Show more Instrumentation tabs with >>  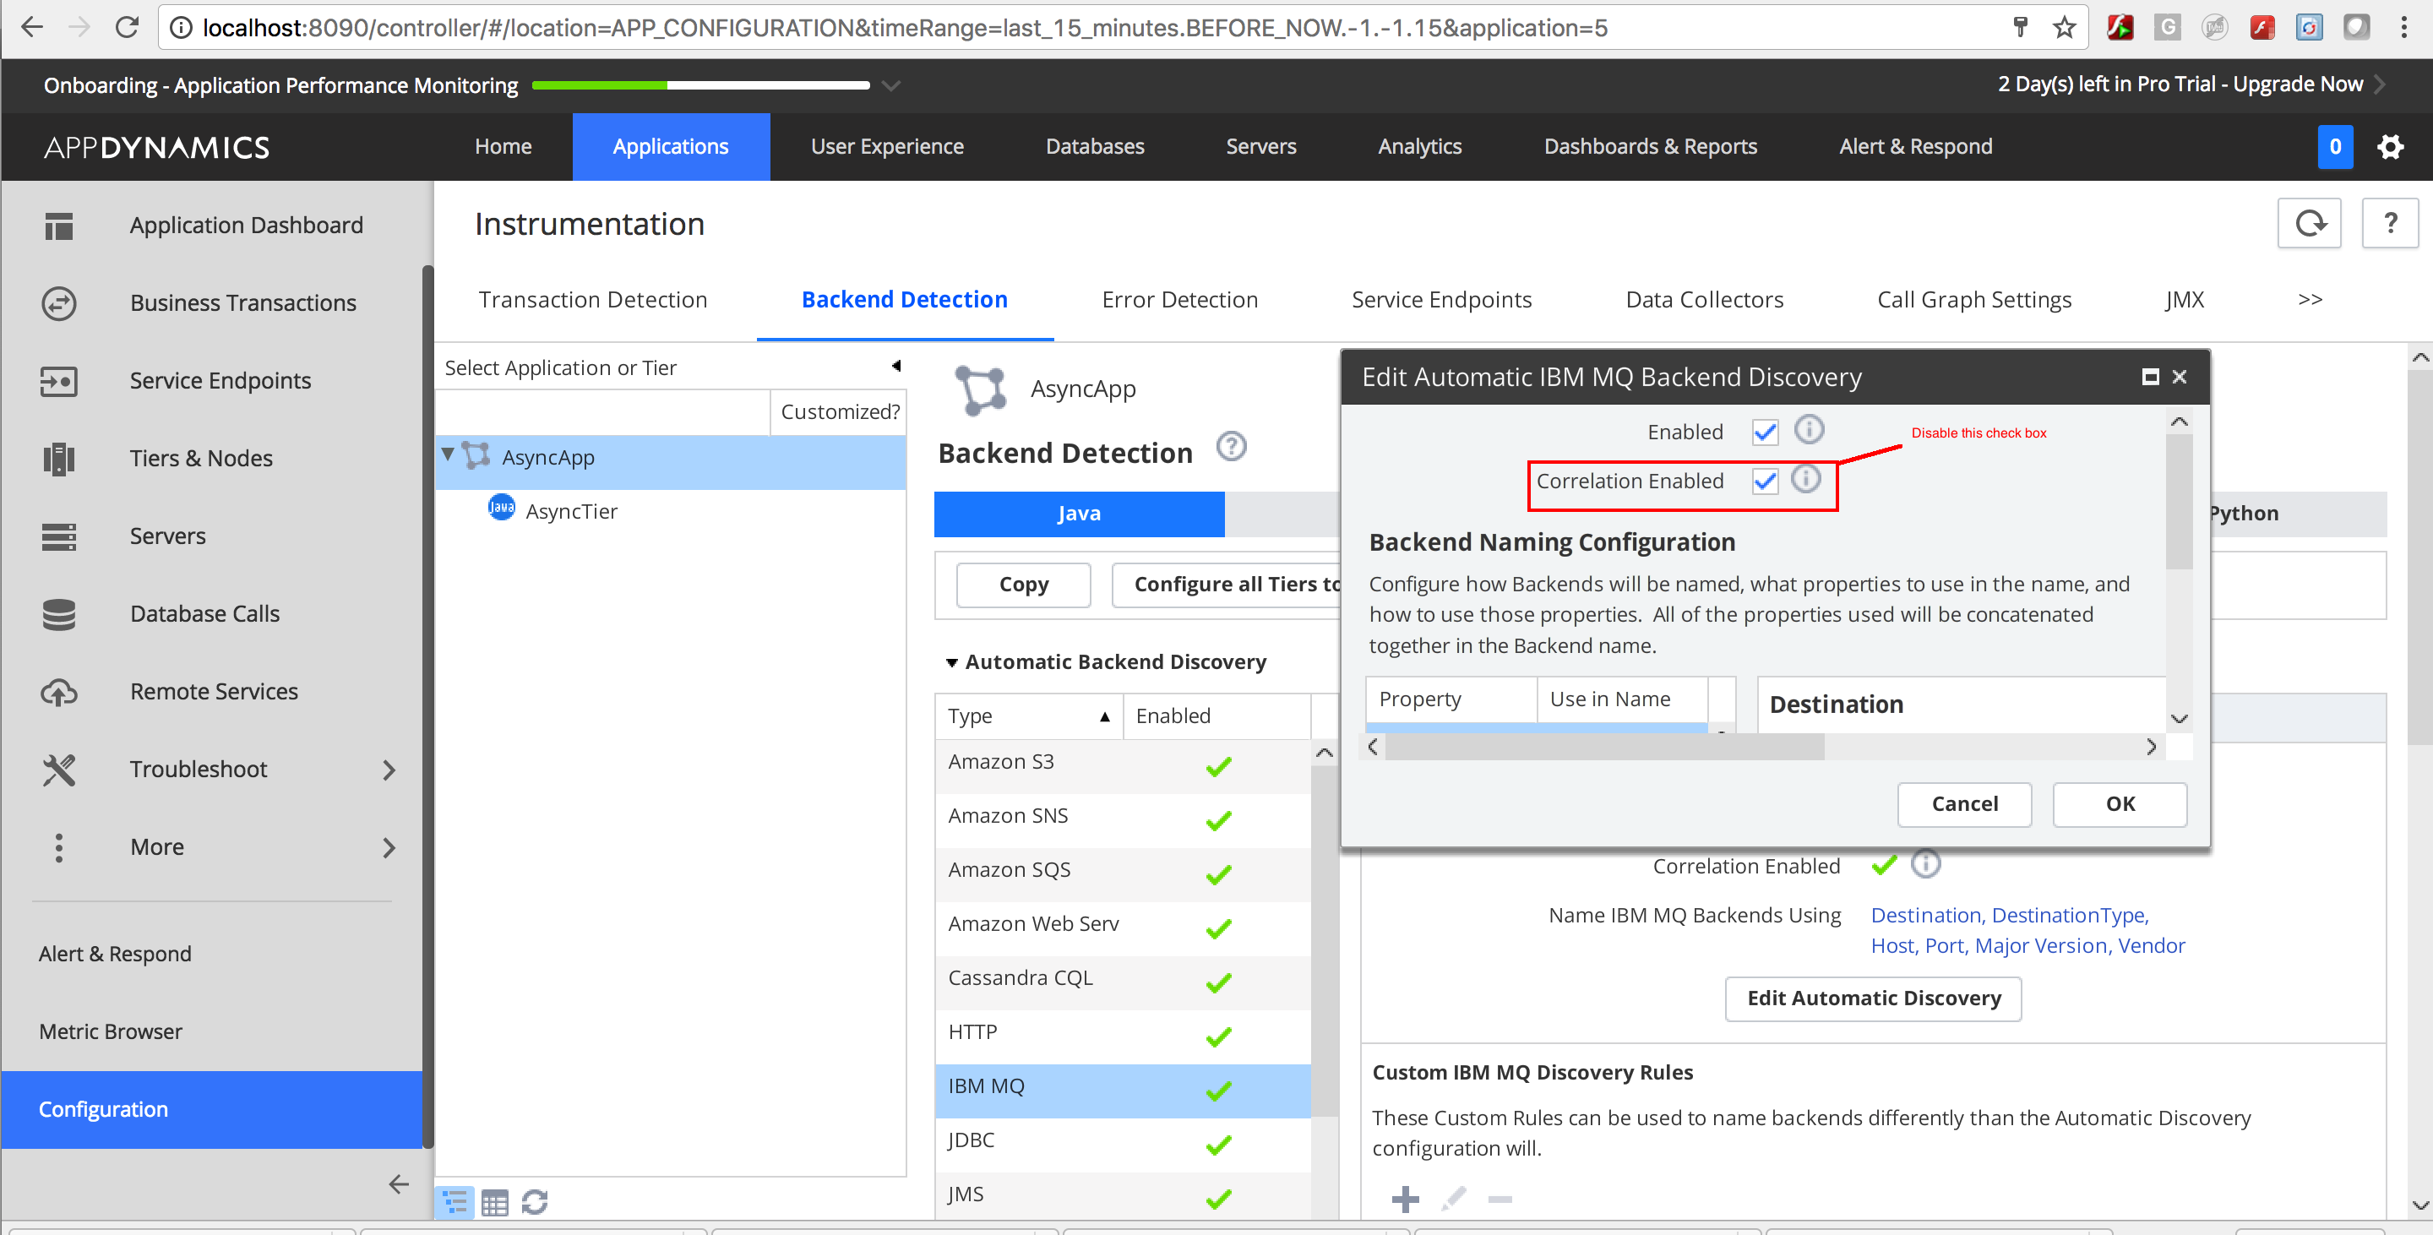click(x=2310, y=299)
